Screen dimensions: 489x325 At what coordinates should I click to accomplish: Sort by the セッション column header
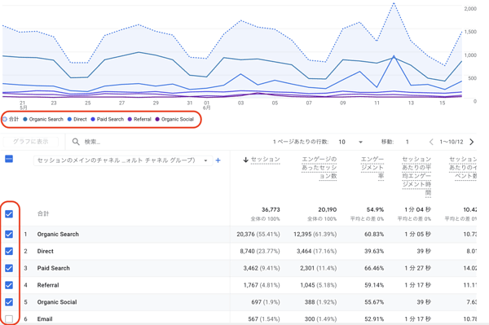tap(266, 160)
